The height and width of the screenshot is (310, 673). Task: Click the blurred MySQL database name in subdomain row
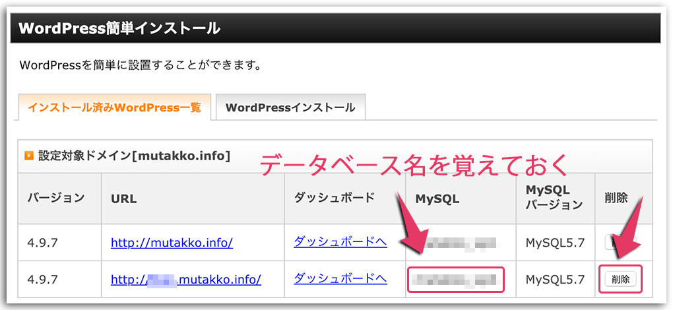[x=455, y=280]
